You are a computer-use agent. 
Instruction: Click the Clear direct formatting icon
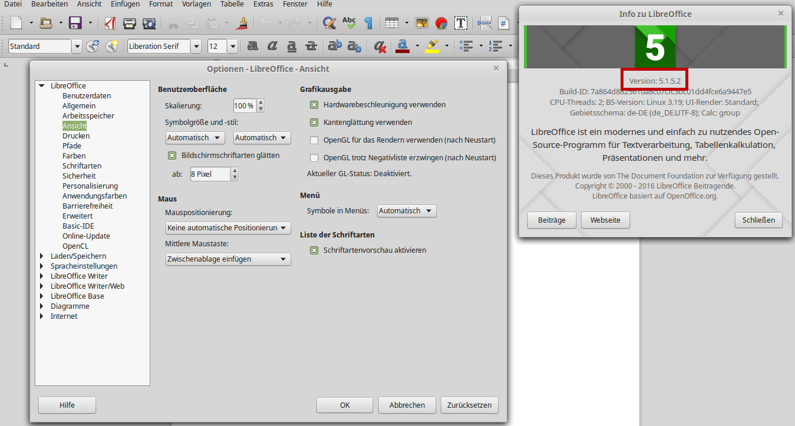coord(380,46)
